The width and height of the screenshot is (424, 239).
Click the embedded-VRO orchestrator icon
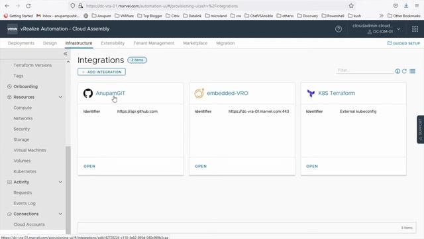click(199, 93)
